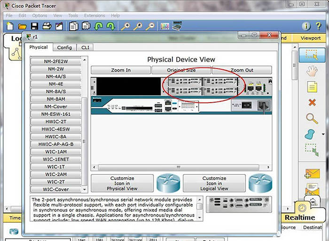Select the WIC-2T module

pyautogui.click(x=56, y=182)
